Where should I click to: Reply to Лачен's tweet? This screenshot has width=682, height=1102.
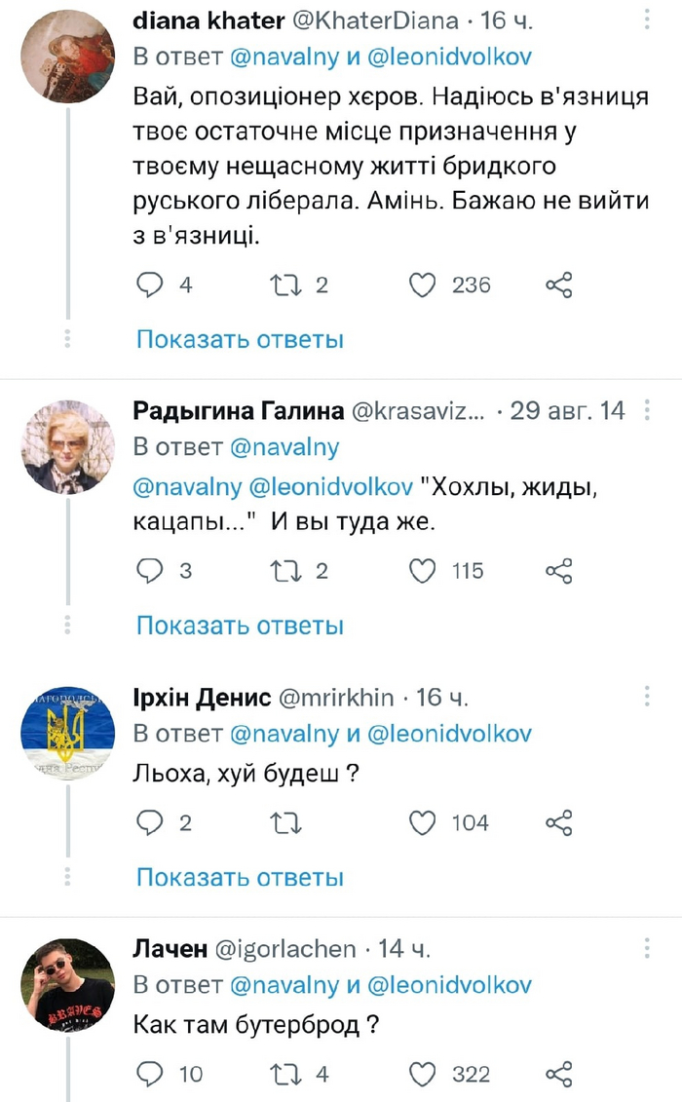(150, 1075)
